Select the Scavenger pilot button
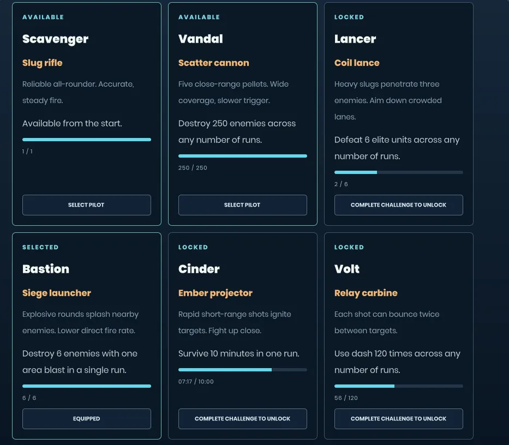 pos(87,205)
